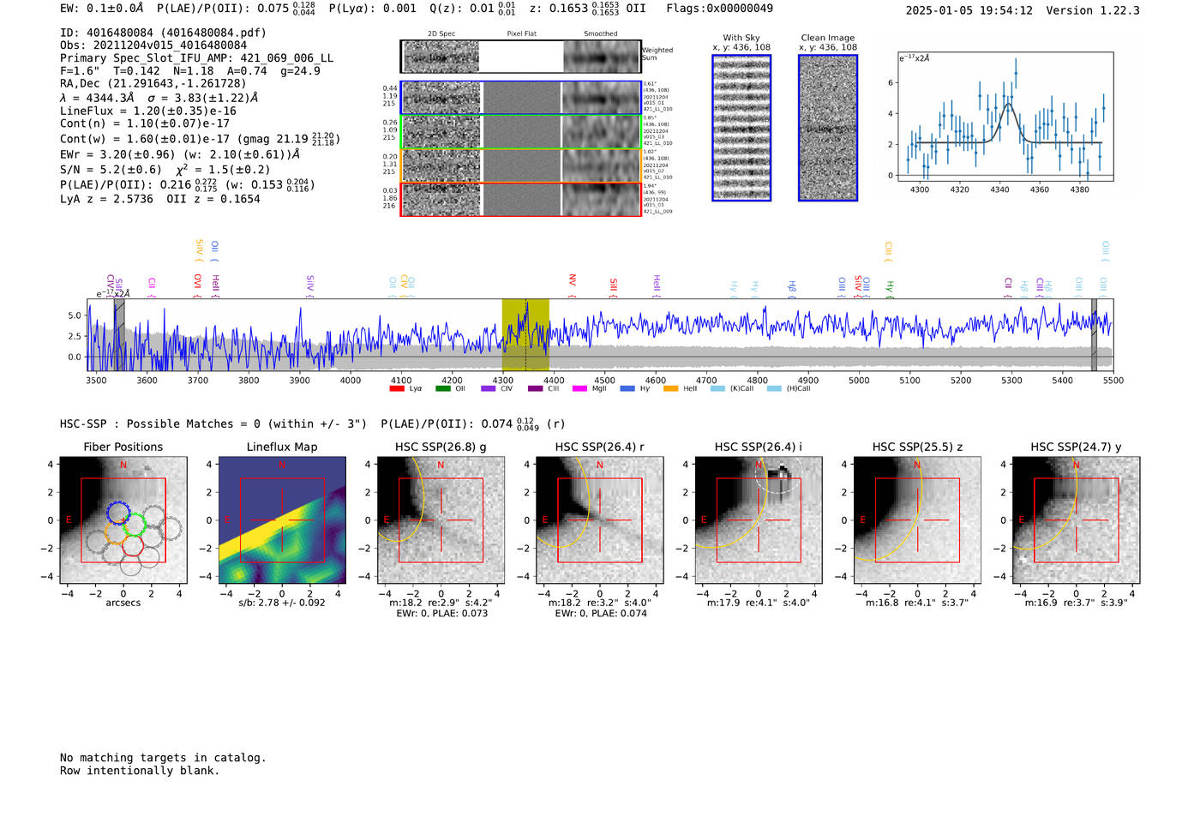
Task: Click the 'm:18.2 re:2.9" s:4.2"' caption
Action: click(441, 603)
